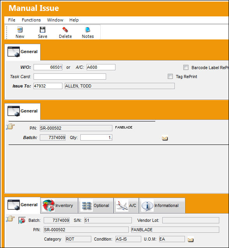This screenshot has width=229, height=248.
Task: Click the New toolbar icon
Action: coord(20,30)
